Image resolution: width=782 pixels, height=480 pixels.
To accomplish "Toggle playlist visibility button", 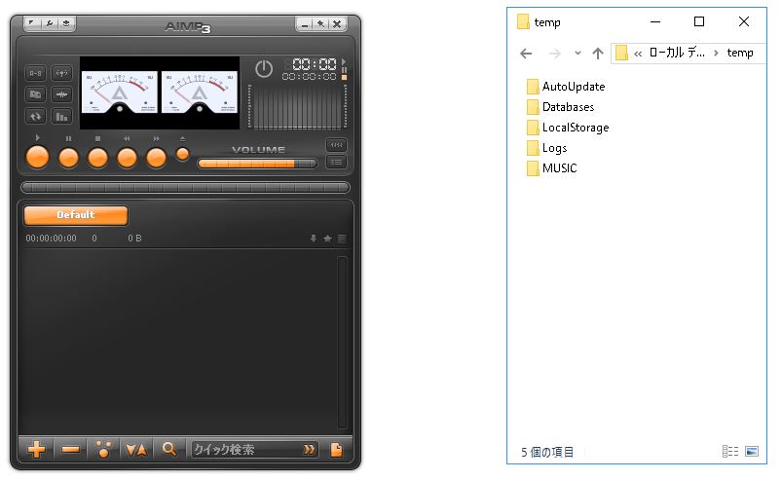I will [337, 162].
